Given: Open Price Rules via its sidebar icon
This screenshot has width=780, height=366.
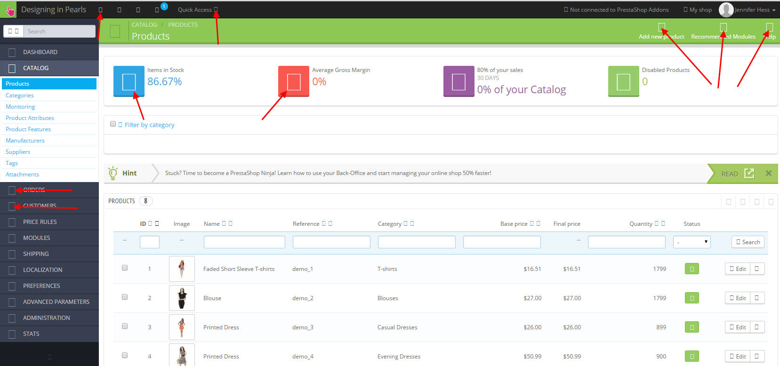Looking at the screenshot, I should tap(12, 222).
